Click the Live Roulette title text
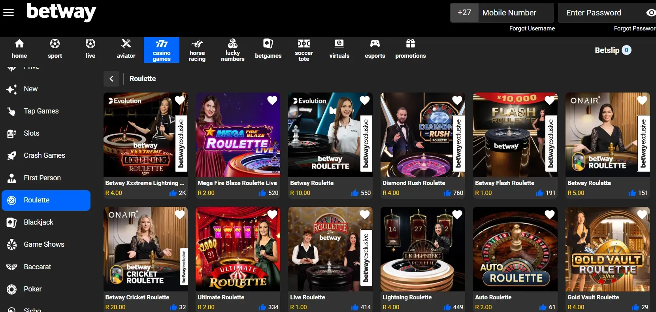This screenshot has height=312, width=656. click(x=307, y=297)
